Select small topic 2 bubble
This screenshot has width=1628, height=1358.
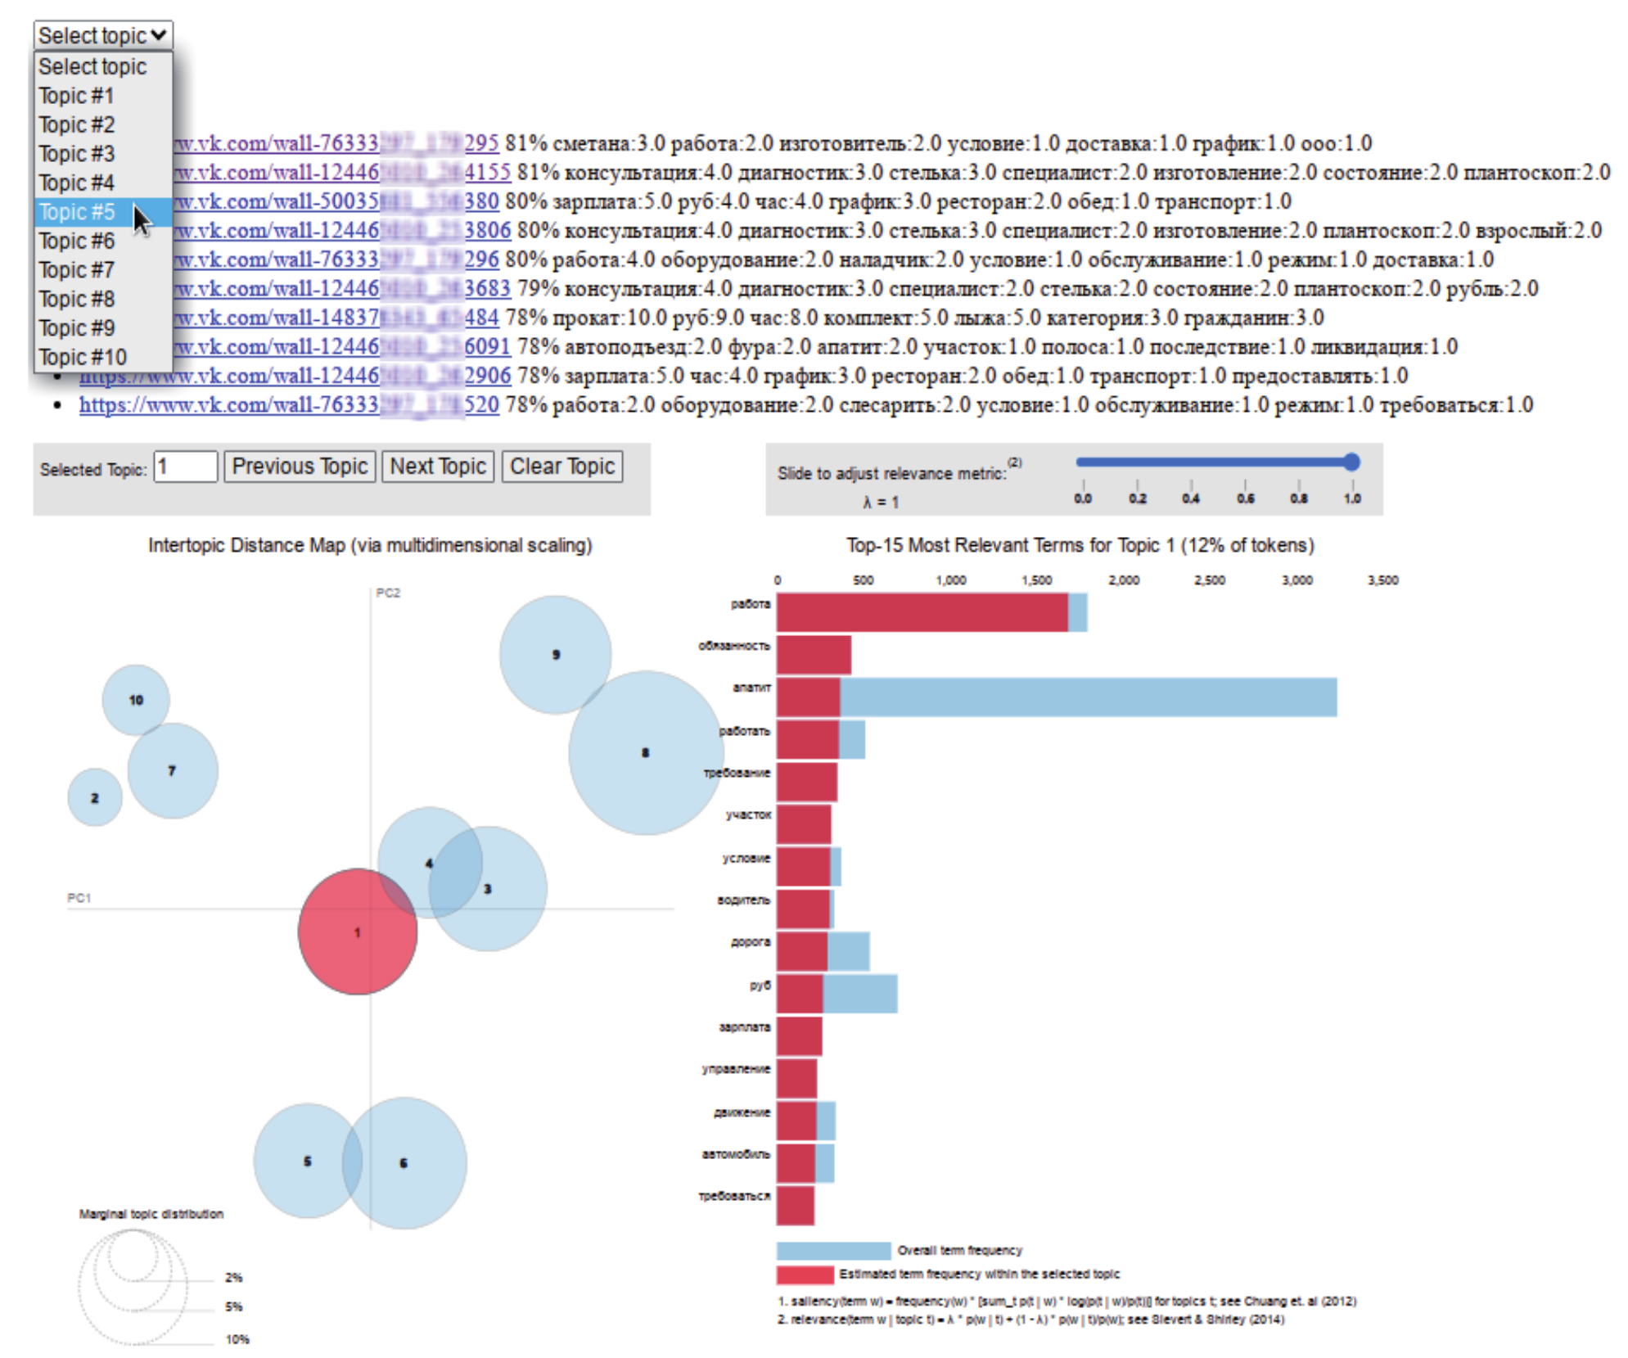pos(94,796)
